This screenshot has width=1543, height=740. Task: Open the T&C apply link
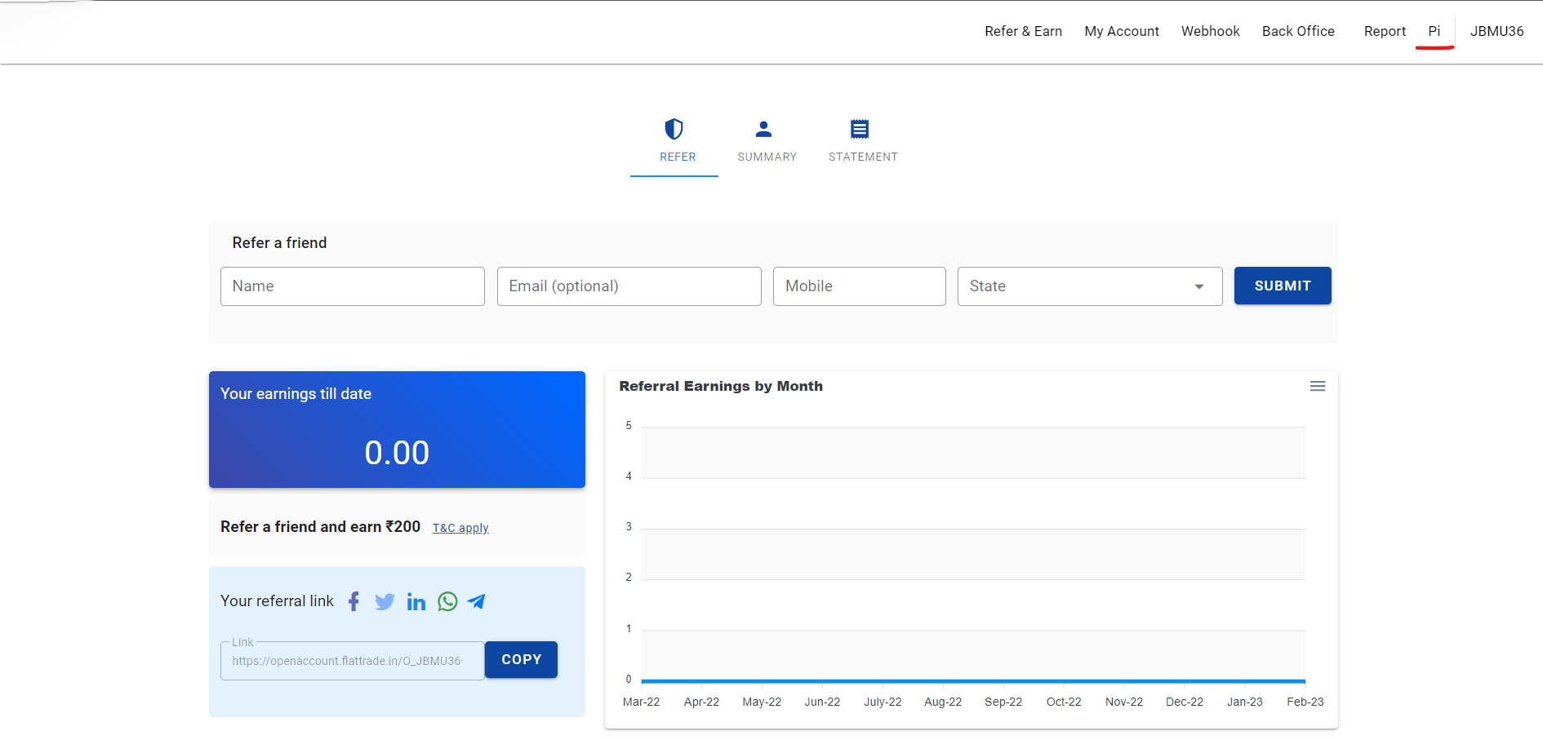pos(460,528)
